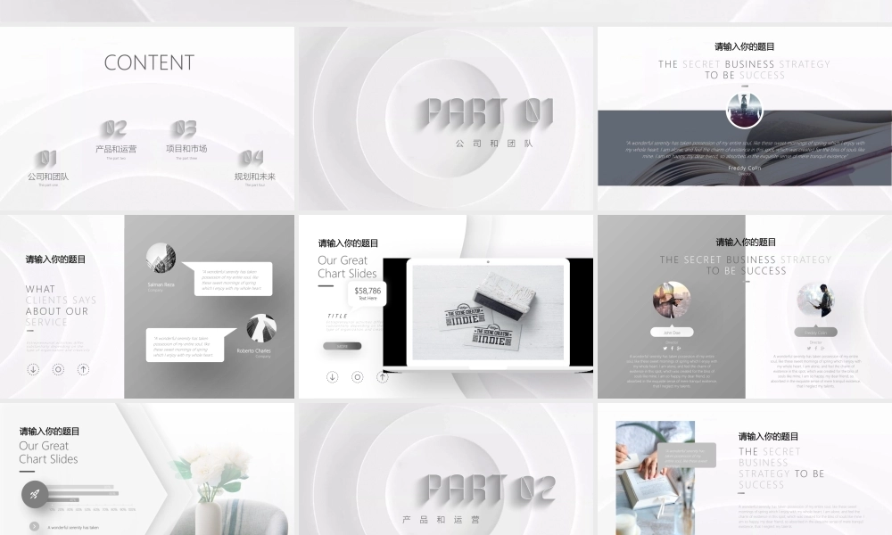Select circular photo above gray Freddy Colin pill

(x=816, y=300)
